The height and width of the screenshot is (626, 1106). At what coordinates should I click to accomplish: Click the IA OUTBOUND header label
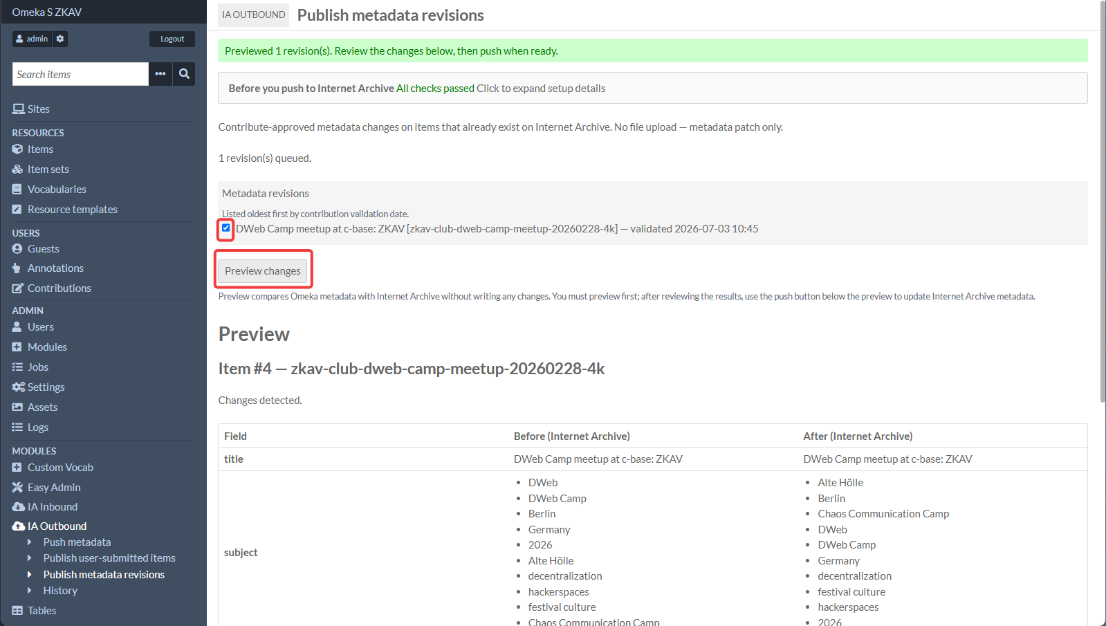point(253,15)
